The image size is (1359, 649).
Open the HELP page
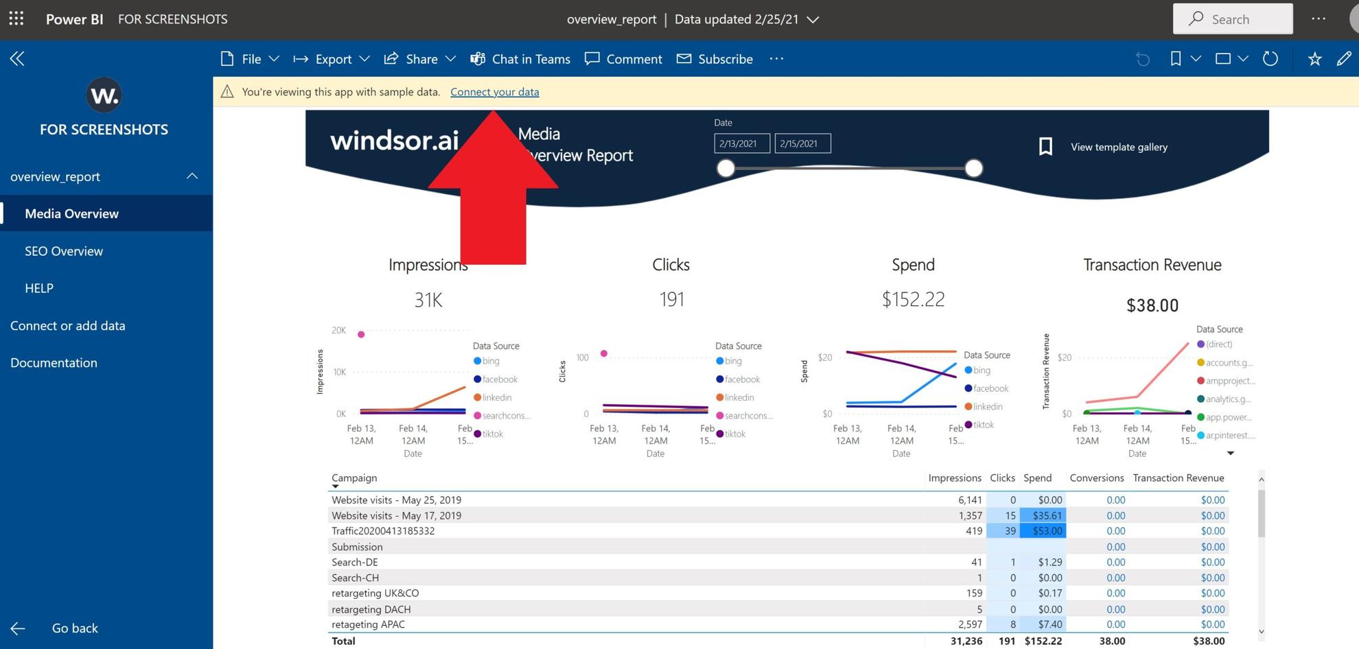(x=39, y=287)
